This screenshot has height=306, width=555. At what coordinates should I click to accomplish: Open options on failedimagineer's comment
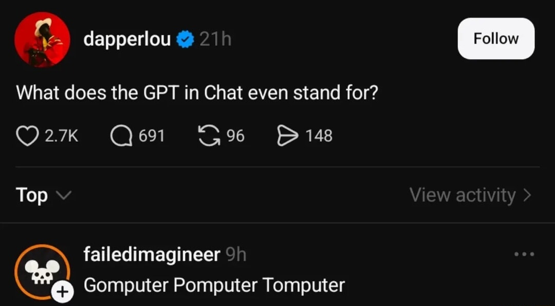pyautogui.click(x=524, y=254)
